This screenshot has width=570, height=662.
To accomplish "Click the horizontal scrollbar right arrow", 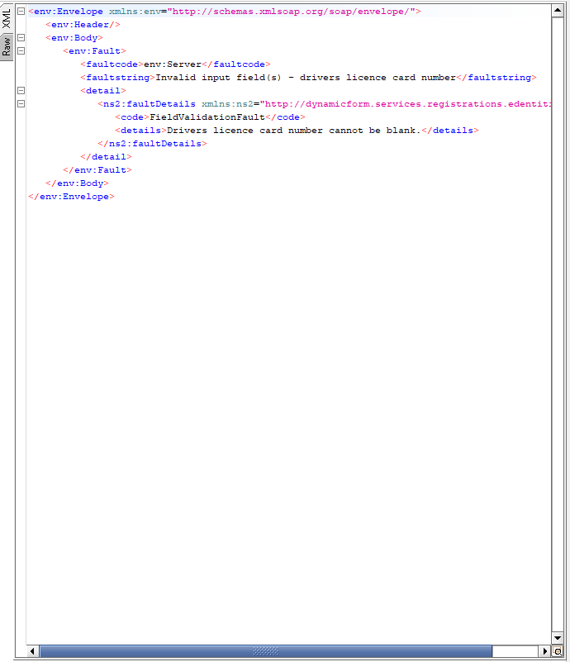I will point(545,651).
